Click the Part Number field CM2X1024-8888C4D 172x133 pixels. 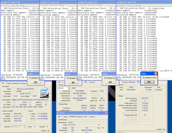click(80, 98)
